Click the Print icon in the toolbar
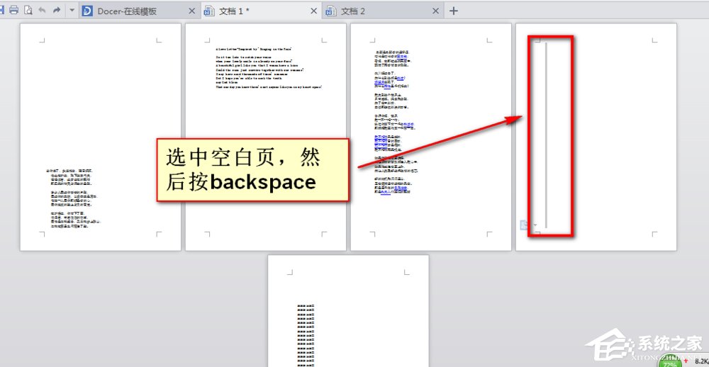Image resolution: width=709 pixels, height=367 pixels. point(14,10)
